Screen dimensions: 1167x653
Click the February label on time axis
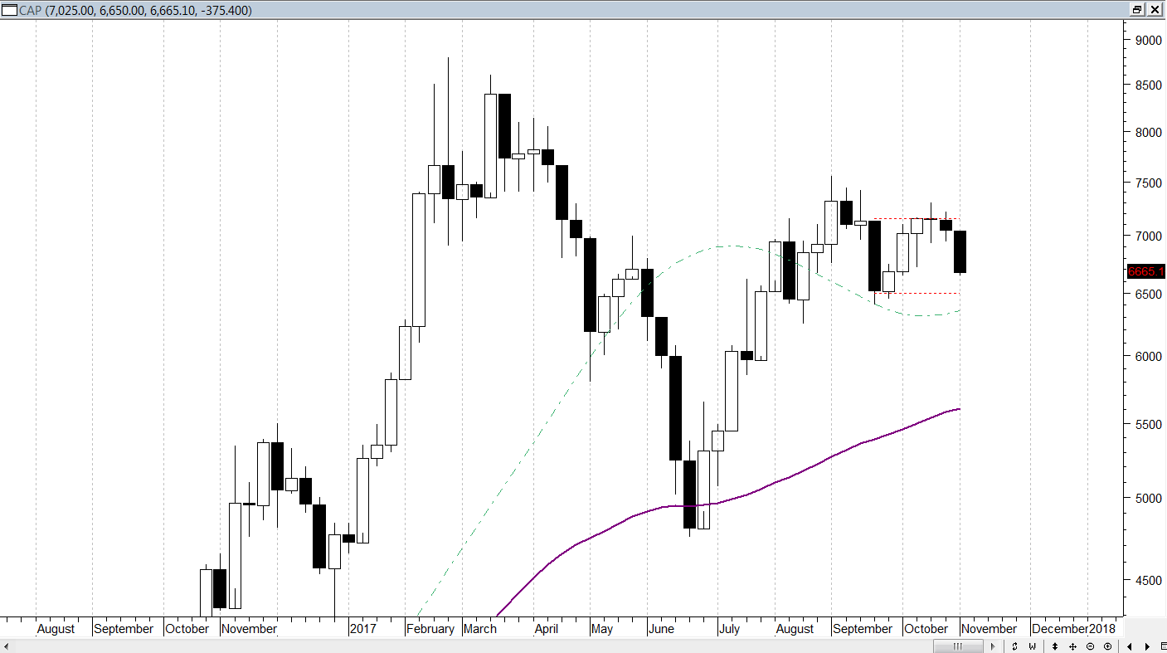pyautogui.click(x=430, y=629)
